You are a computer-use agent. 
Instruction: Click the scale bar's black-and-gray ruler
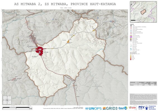pos(16,107)
